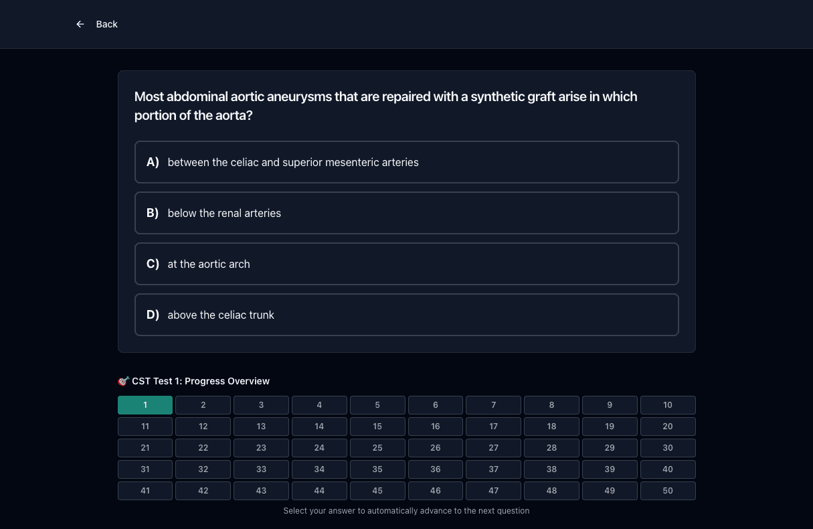Navigate to question 10
Image resolution: width=813 pixels, height=529 pixels.
click(x=668, y=405)
